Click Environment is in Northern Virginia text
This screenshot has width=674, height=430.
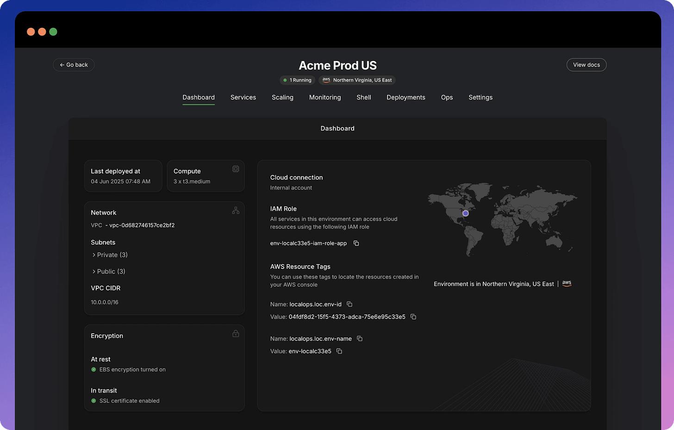click(x=494, y=284)
